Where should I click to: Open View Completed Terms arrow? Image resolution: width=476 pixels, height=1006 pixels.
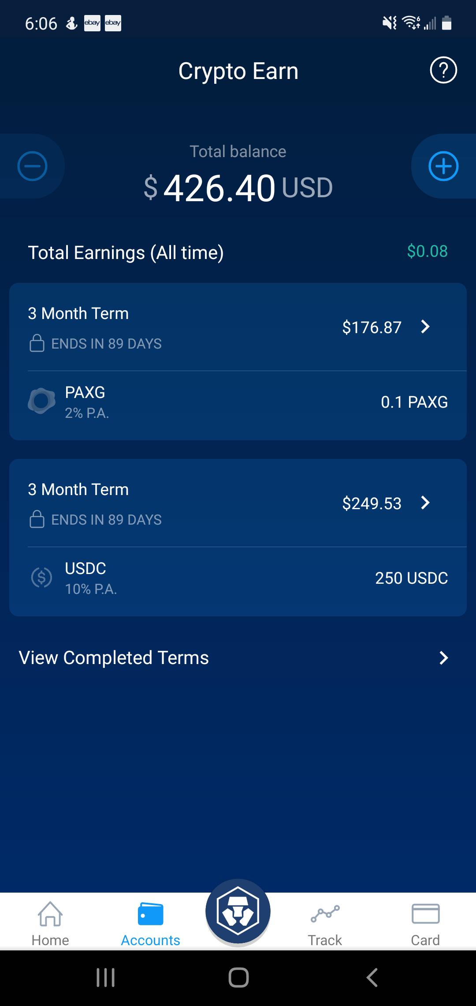444,658
